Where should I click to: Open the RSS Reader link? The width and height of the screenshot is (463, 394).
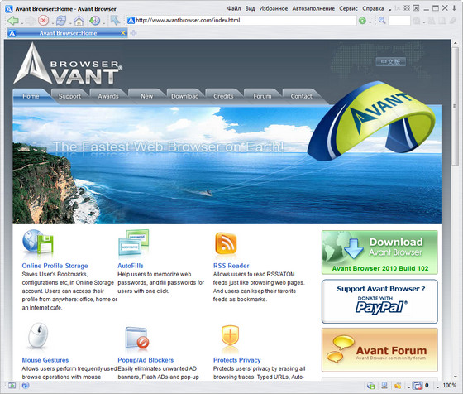coord(231,266)
